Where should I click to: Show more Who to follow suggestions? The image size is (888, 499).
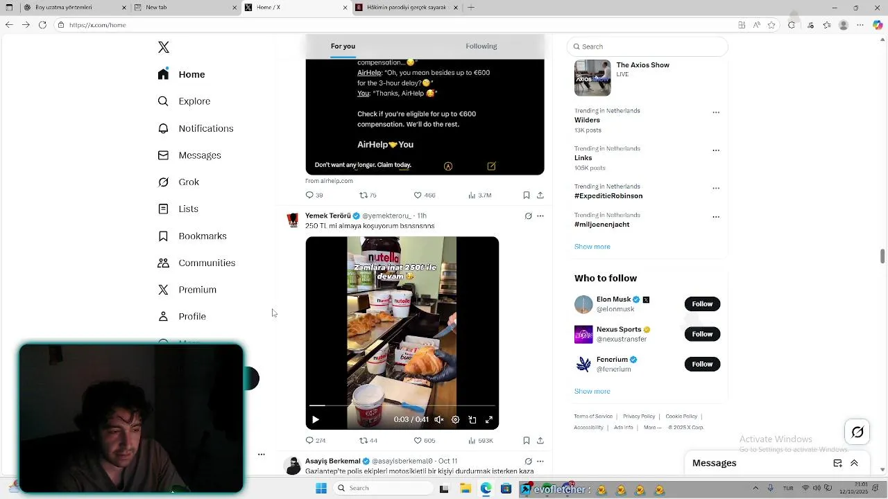592,392
